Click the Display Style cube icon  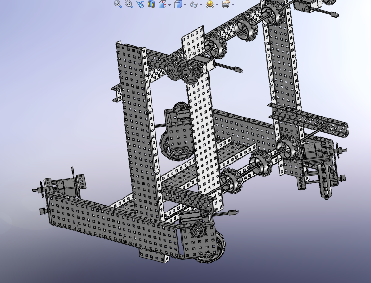coord(178,4)
